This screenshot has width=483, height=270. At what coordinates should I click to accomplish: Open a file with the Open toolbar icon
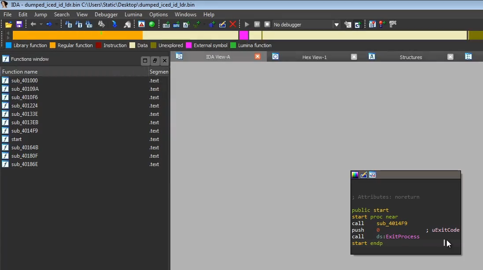point(9,25)
